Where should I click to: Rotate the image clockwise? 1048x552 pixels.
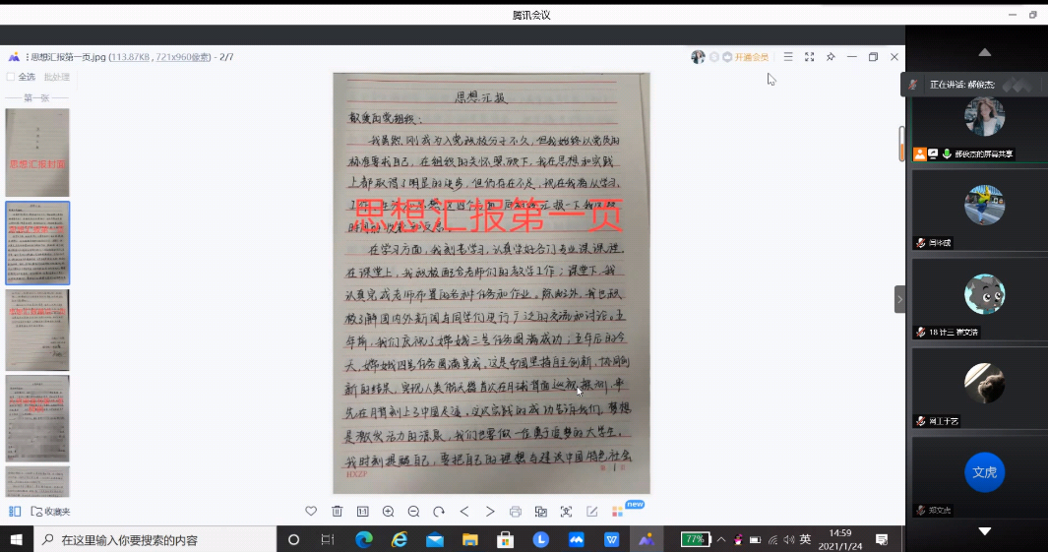(439, 512)
